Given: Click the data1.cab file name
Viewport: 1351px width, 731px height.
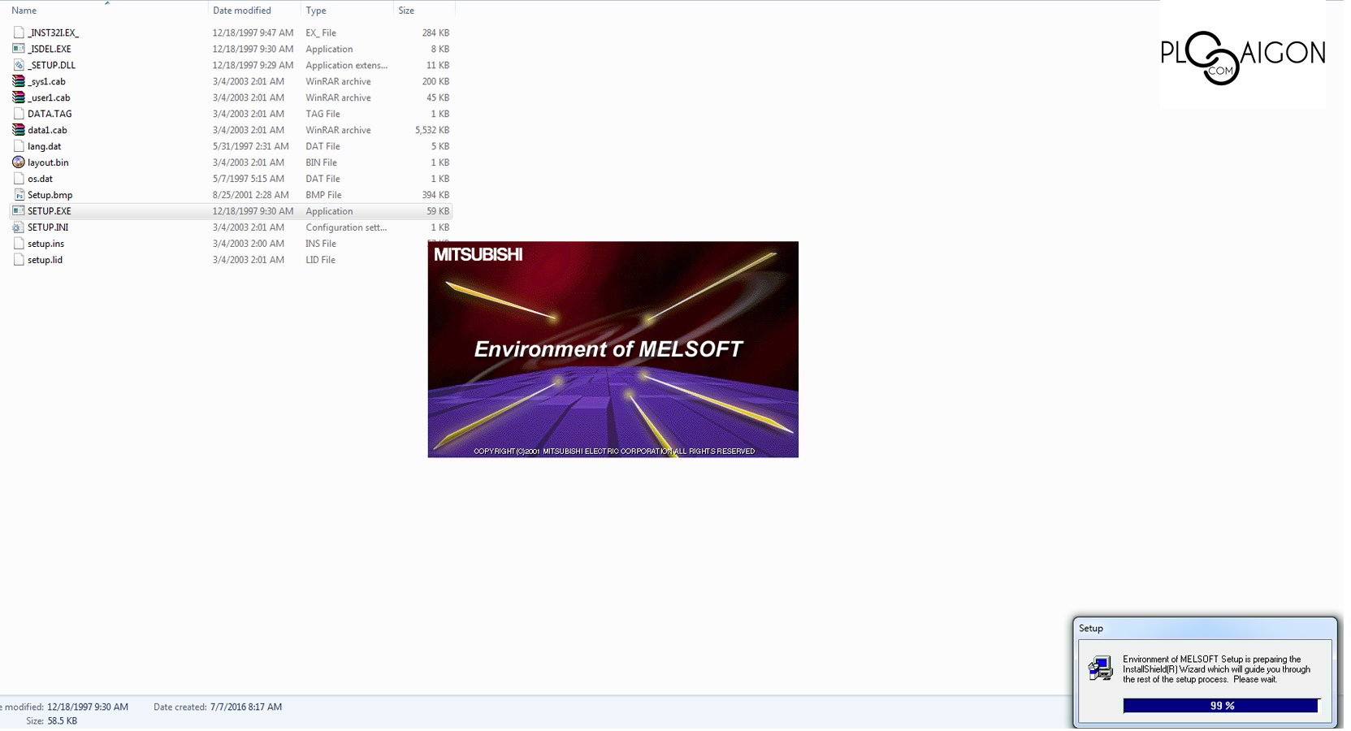Looking at the screenshot, I should pos(47,130).
